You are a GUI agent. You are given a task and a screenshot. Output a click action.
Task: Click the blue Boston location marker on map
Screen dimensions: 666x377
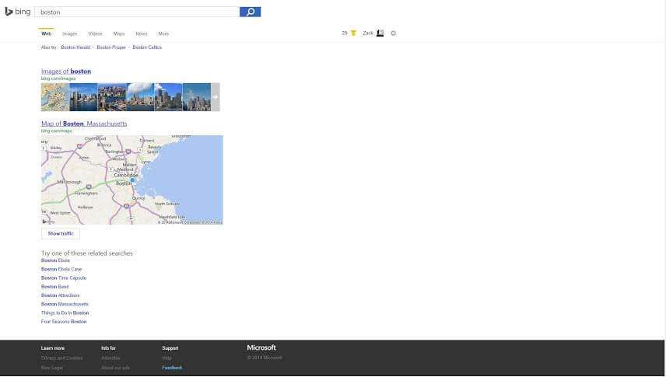tap(132, 180)
